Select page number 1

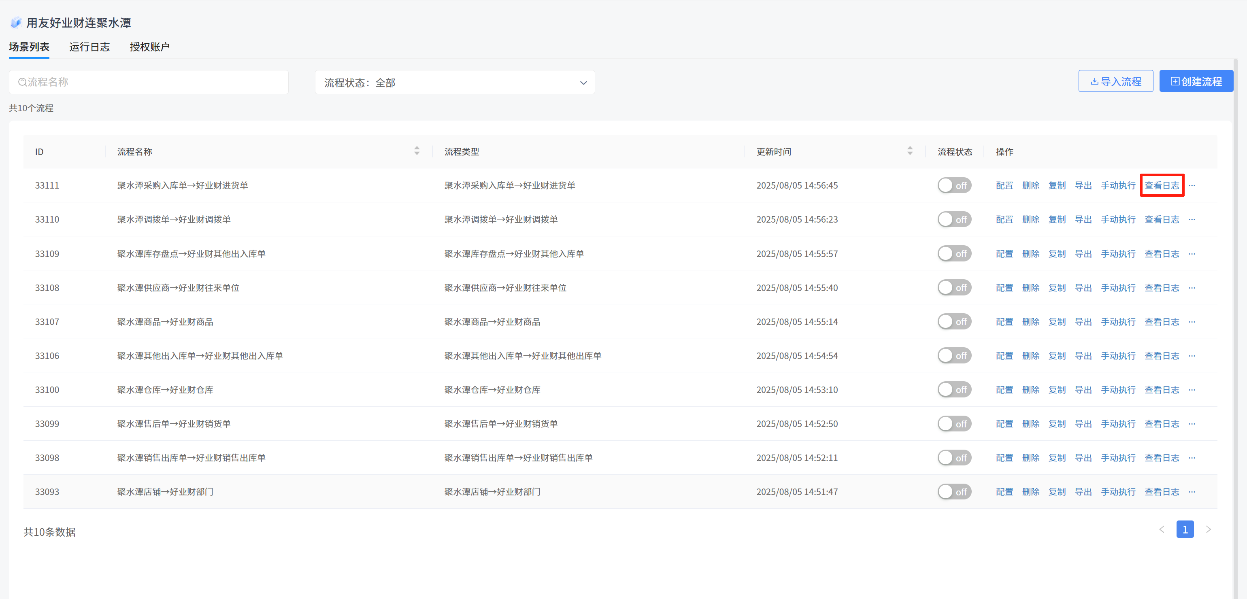click(1185, 529)
